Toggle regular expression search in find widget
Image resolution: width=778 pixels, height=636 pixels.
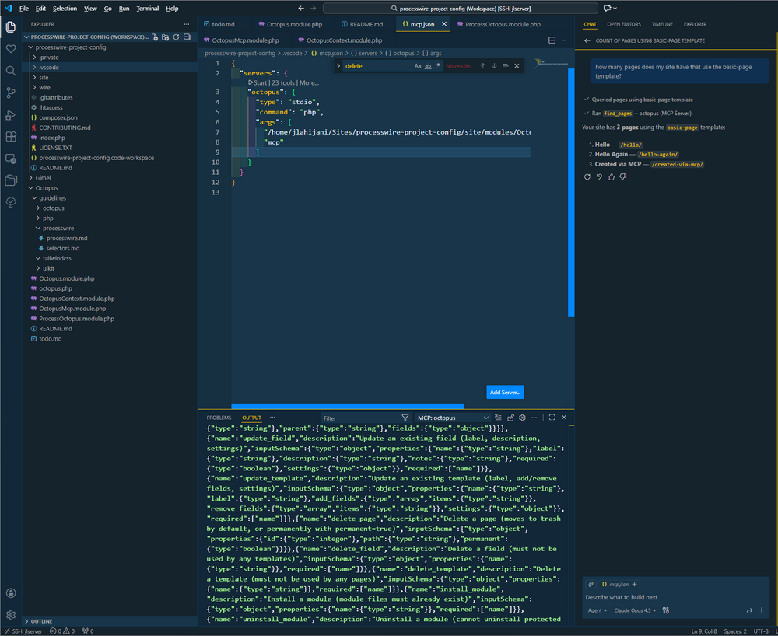tap(438, 66)
